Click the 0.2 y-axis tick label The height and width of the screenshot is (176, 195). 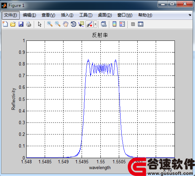(22, 134)
